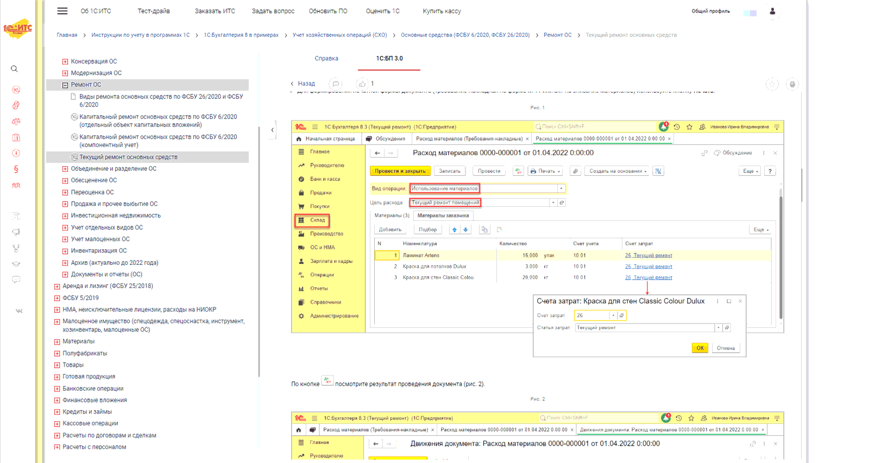Open Учет хозяйственных операций (СХО) breadcrumb
869x463 pixels.
(340, 35)
